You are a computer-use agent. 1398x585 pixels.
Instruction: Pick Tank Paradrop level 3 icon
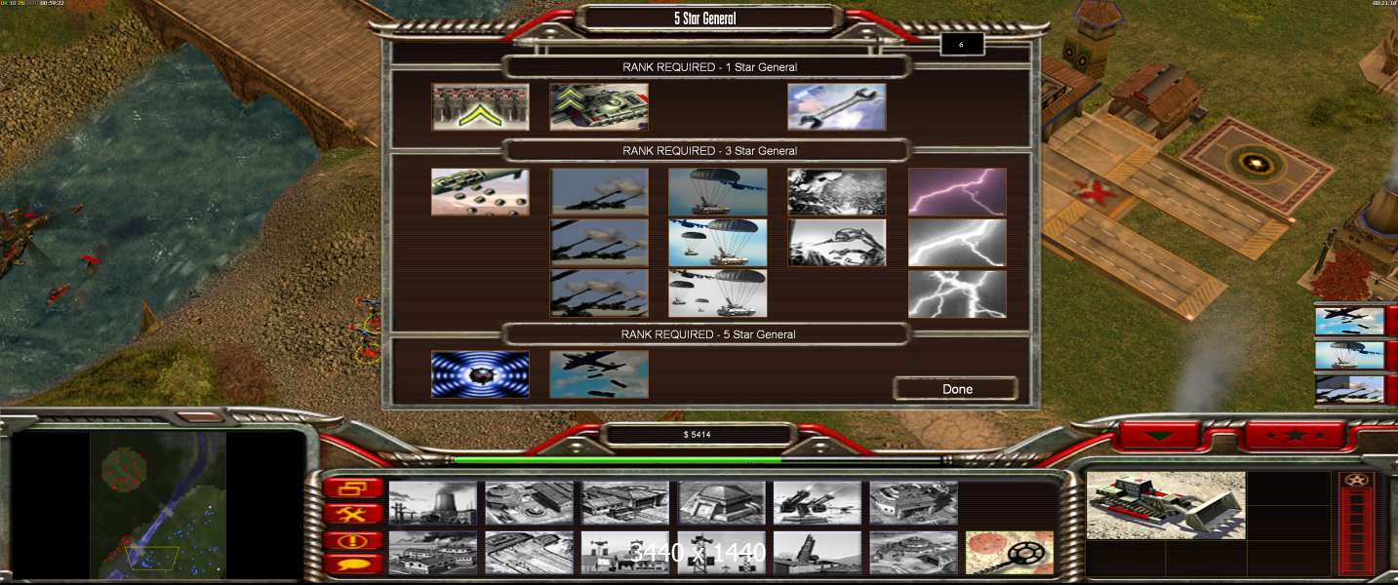click(718, 293)
